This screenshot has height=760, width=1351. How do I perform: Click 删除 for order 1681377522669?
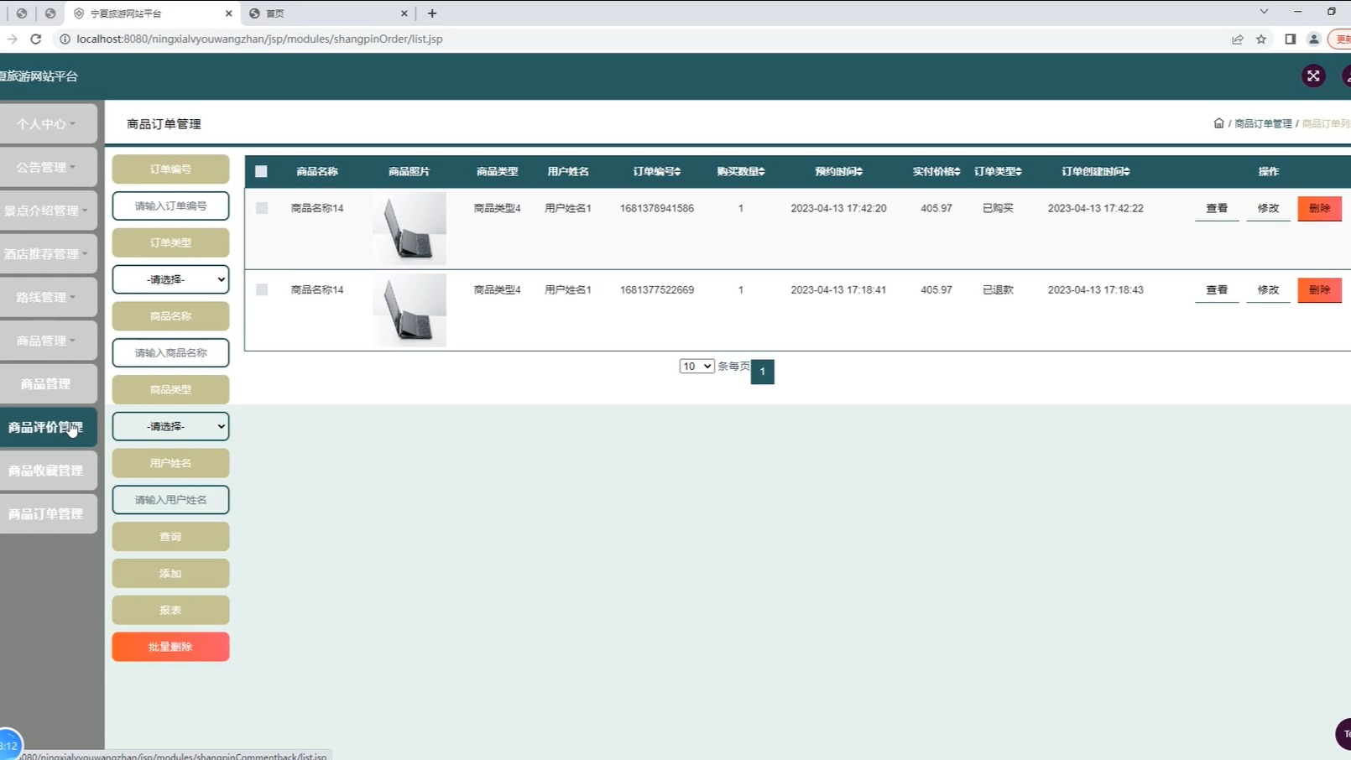[x=1319, y=289]
